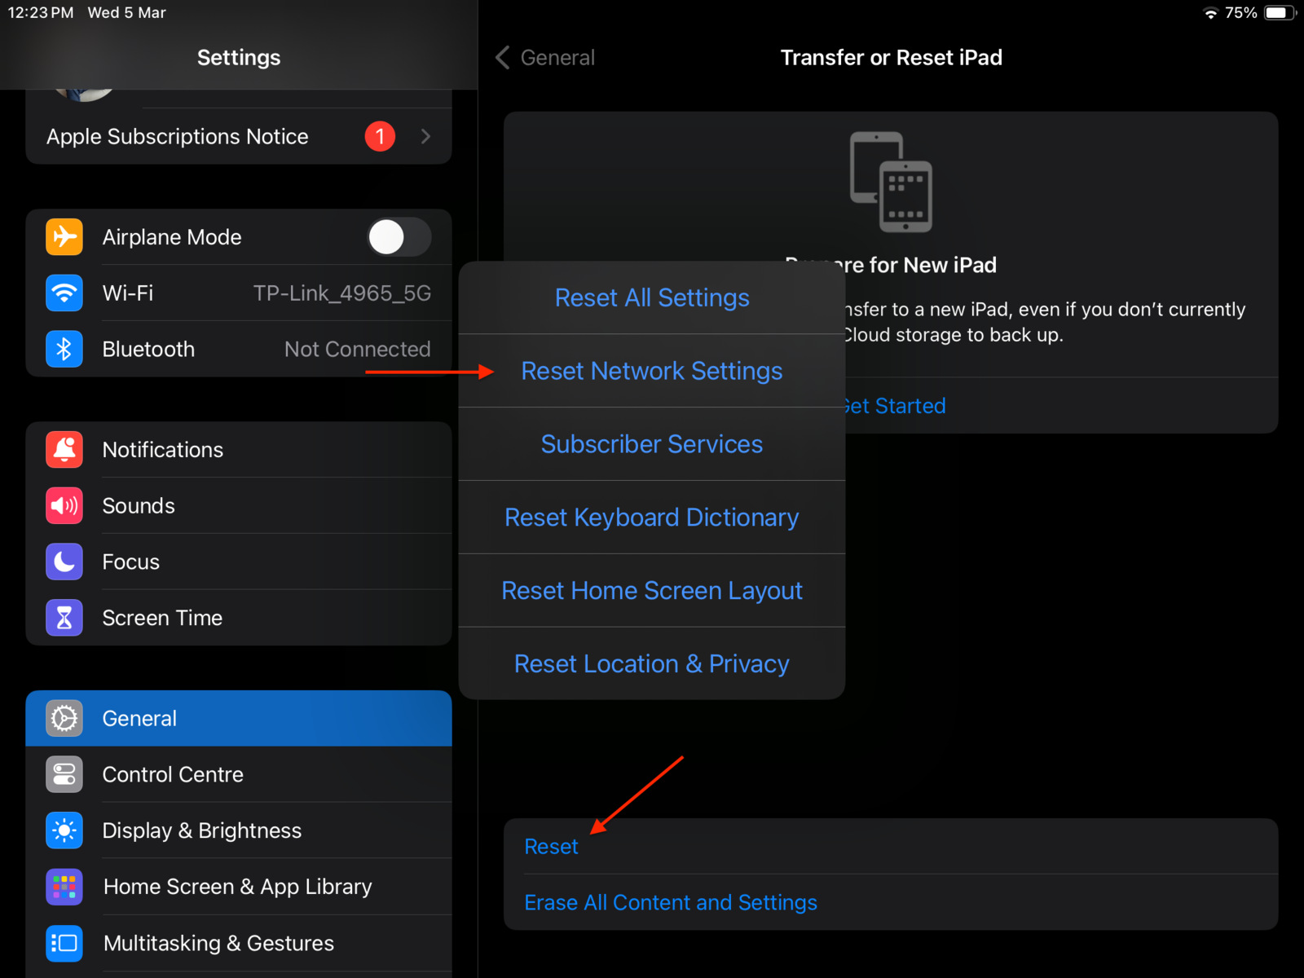This screenshot has height=978, width=1304.
Task: Go back using the General chevron
Action: click(502, 57)
